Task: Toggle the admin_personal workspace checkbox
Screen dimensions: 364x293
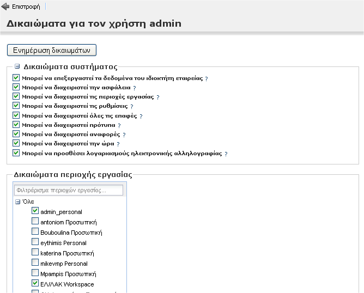Action: pyautogui.click(x=35, y=211)
